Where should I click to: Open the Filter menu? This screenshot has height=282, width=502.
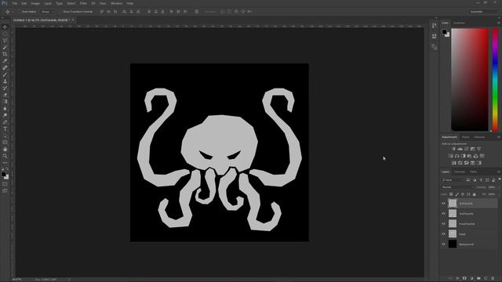click(x=83, y=3)
